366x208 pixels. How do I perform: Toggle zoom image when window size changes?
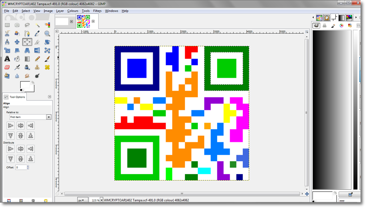click(307, 31)
